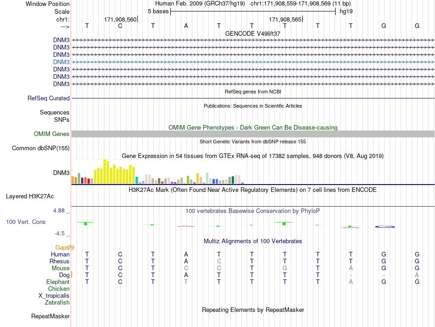Open Multiz Alignments of 100 Vertebrates title
Image resolution: width=435 pixels, height=327 pixels.
pos(253,241)
